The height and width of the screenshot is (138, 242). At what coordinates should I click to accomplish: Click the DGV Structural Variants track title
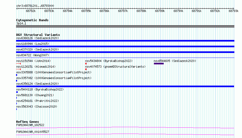[38, 35]
